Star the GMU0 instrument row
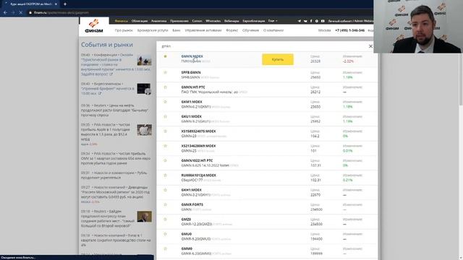463x260 pixels. point(166,234)
